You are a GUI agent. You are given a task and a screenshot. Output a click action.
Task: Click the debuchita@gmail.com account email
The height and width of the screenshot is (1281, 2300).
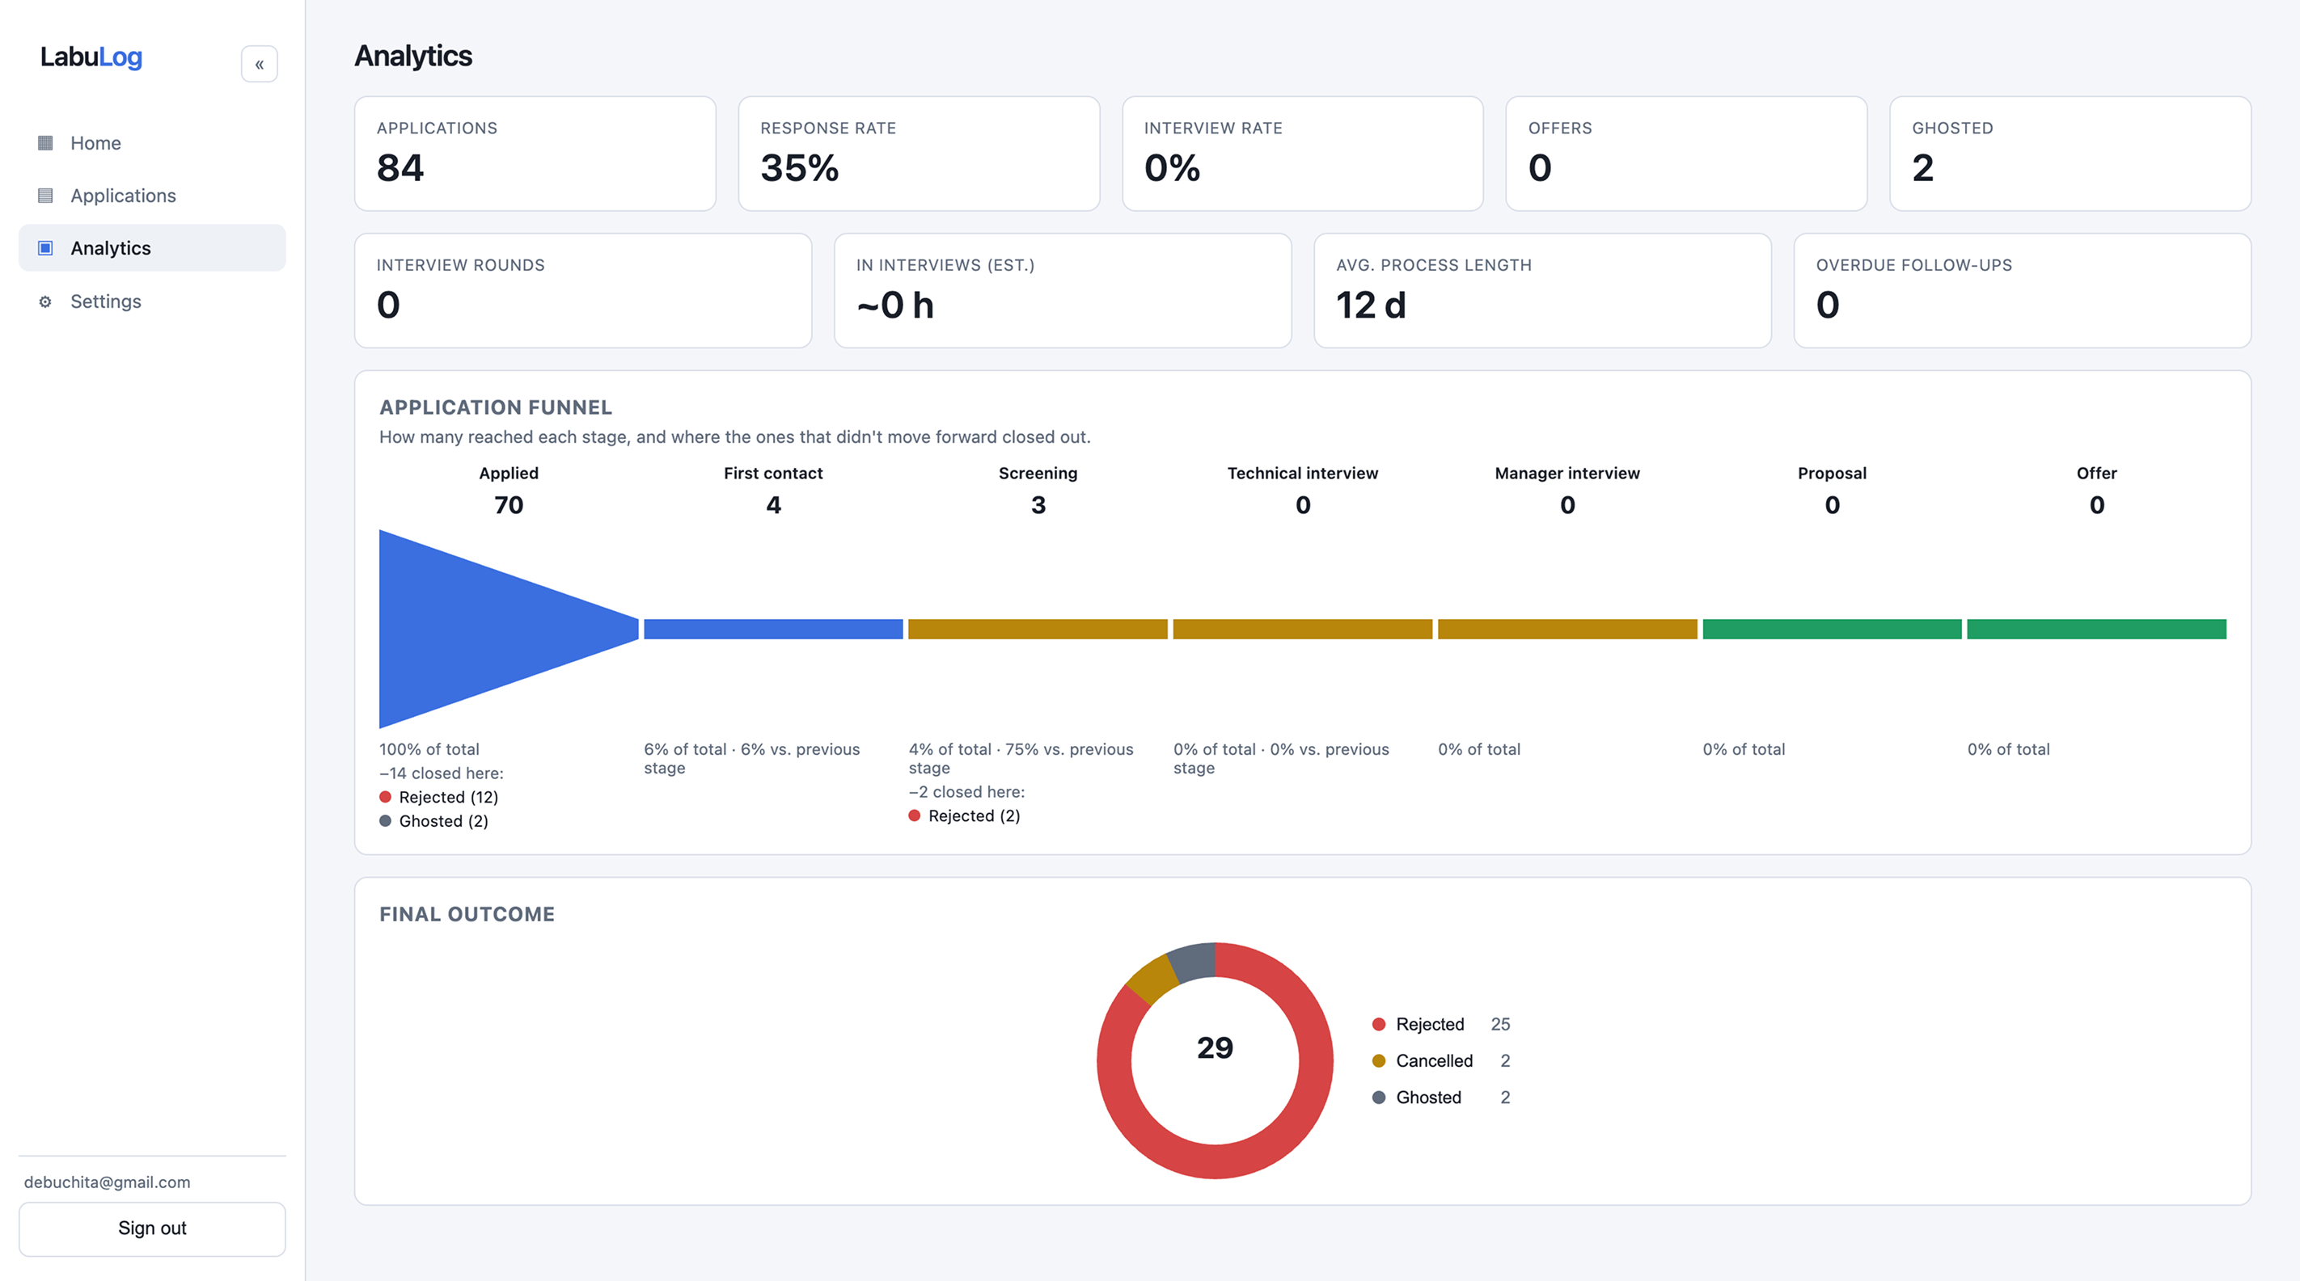click(x=107, y=1182)
